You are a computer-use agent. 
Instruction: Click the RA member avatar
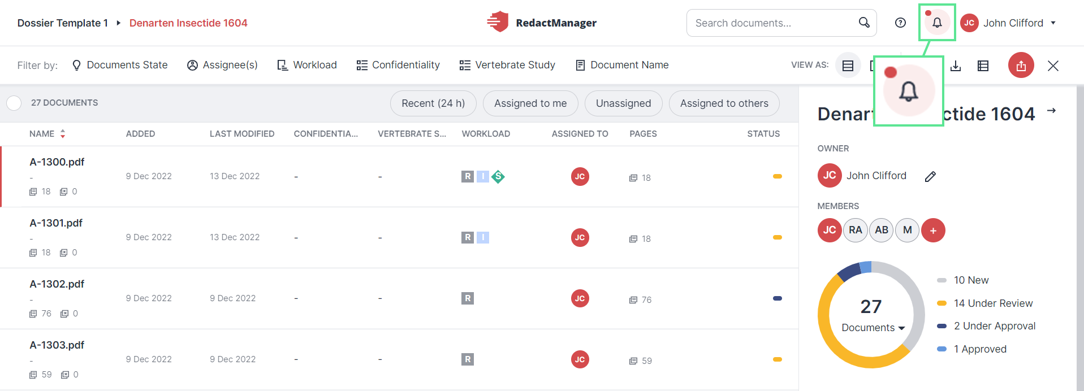(856, 230)
